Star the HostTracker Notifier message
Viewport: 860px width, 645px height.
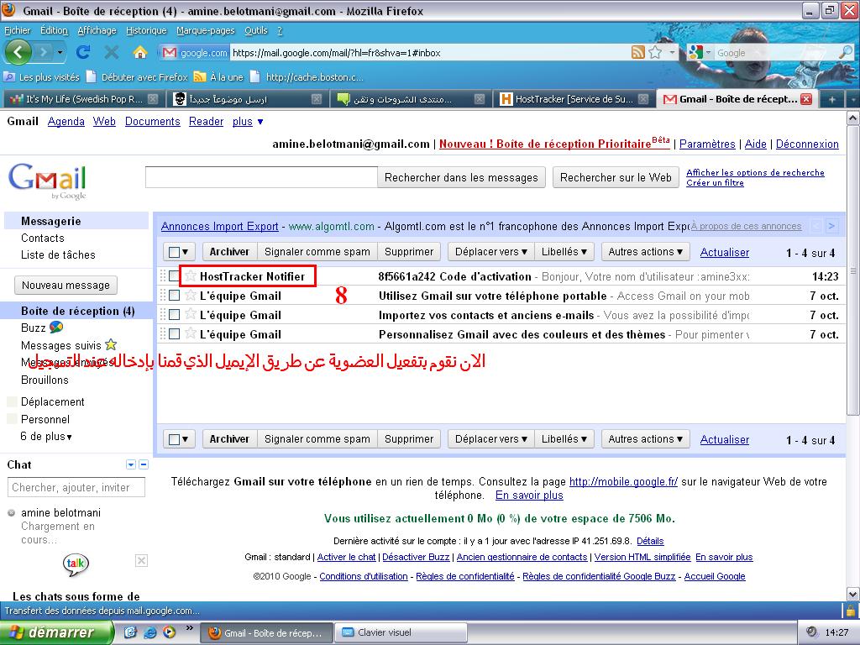pyautogui.click(x=191, y=275)
